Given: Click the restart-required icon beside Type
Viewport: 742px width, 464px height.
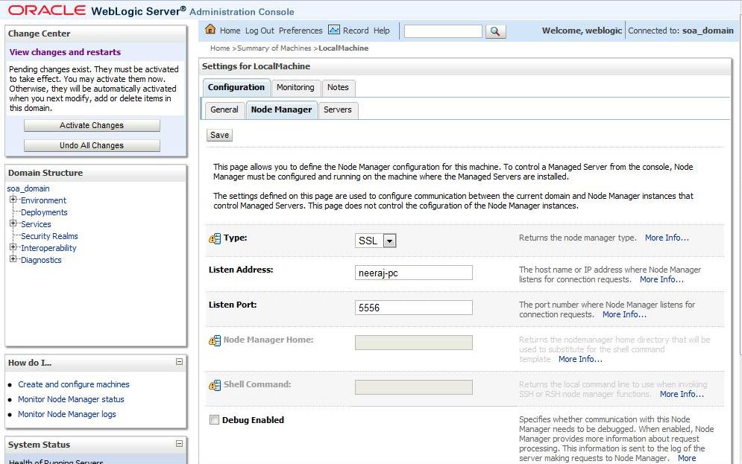Looking at the screenshot, I should 215,238.
